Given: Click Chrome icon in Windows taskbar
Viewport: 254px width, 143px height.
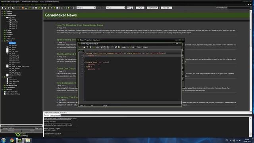Looking at the screenshot, I should tap(12, 140).
